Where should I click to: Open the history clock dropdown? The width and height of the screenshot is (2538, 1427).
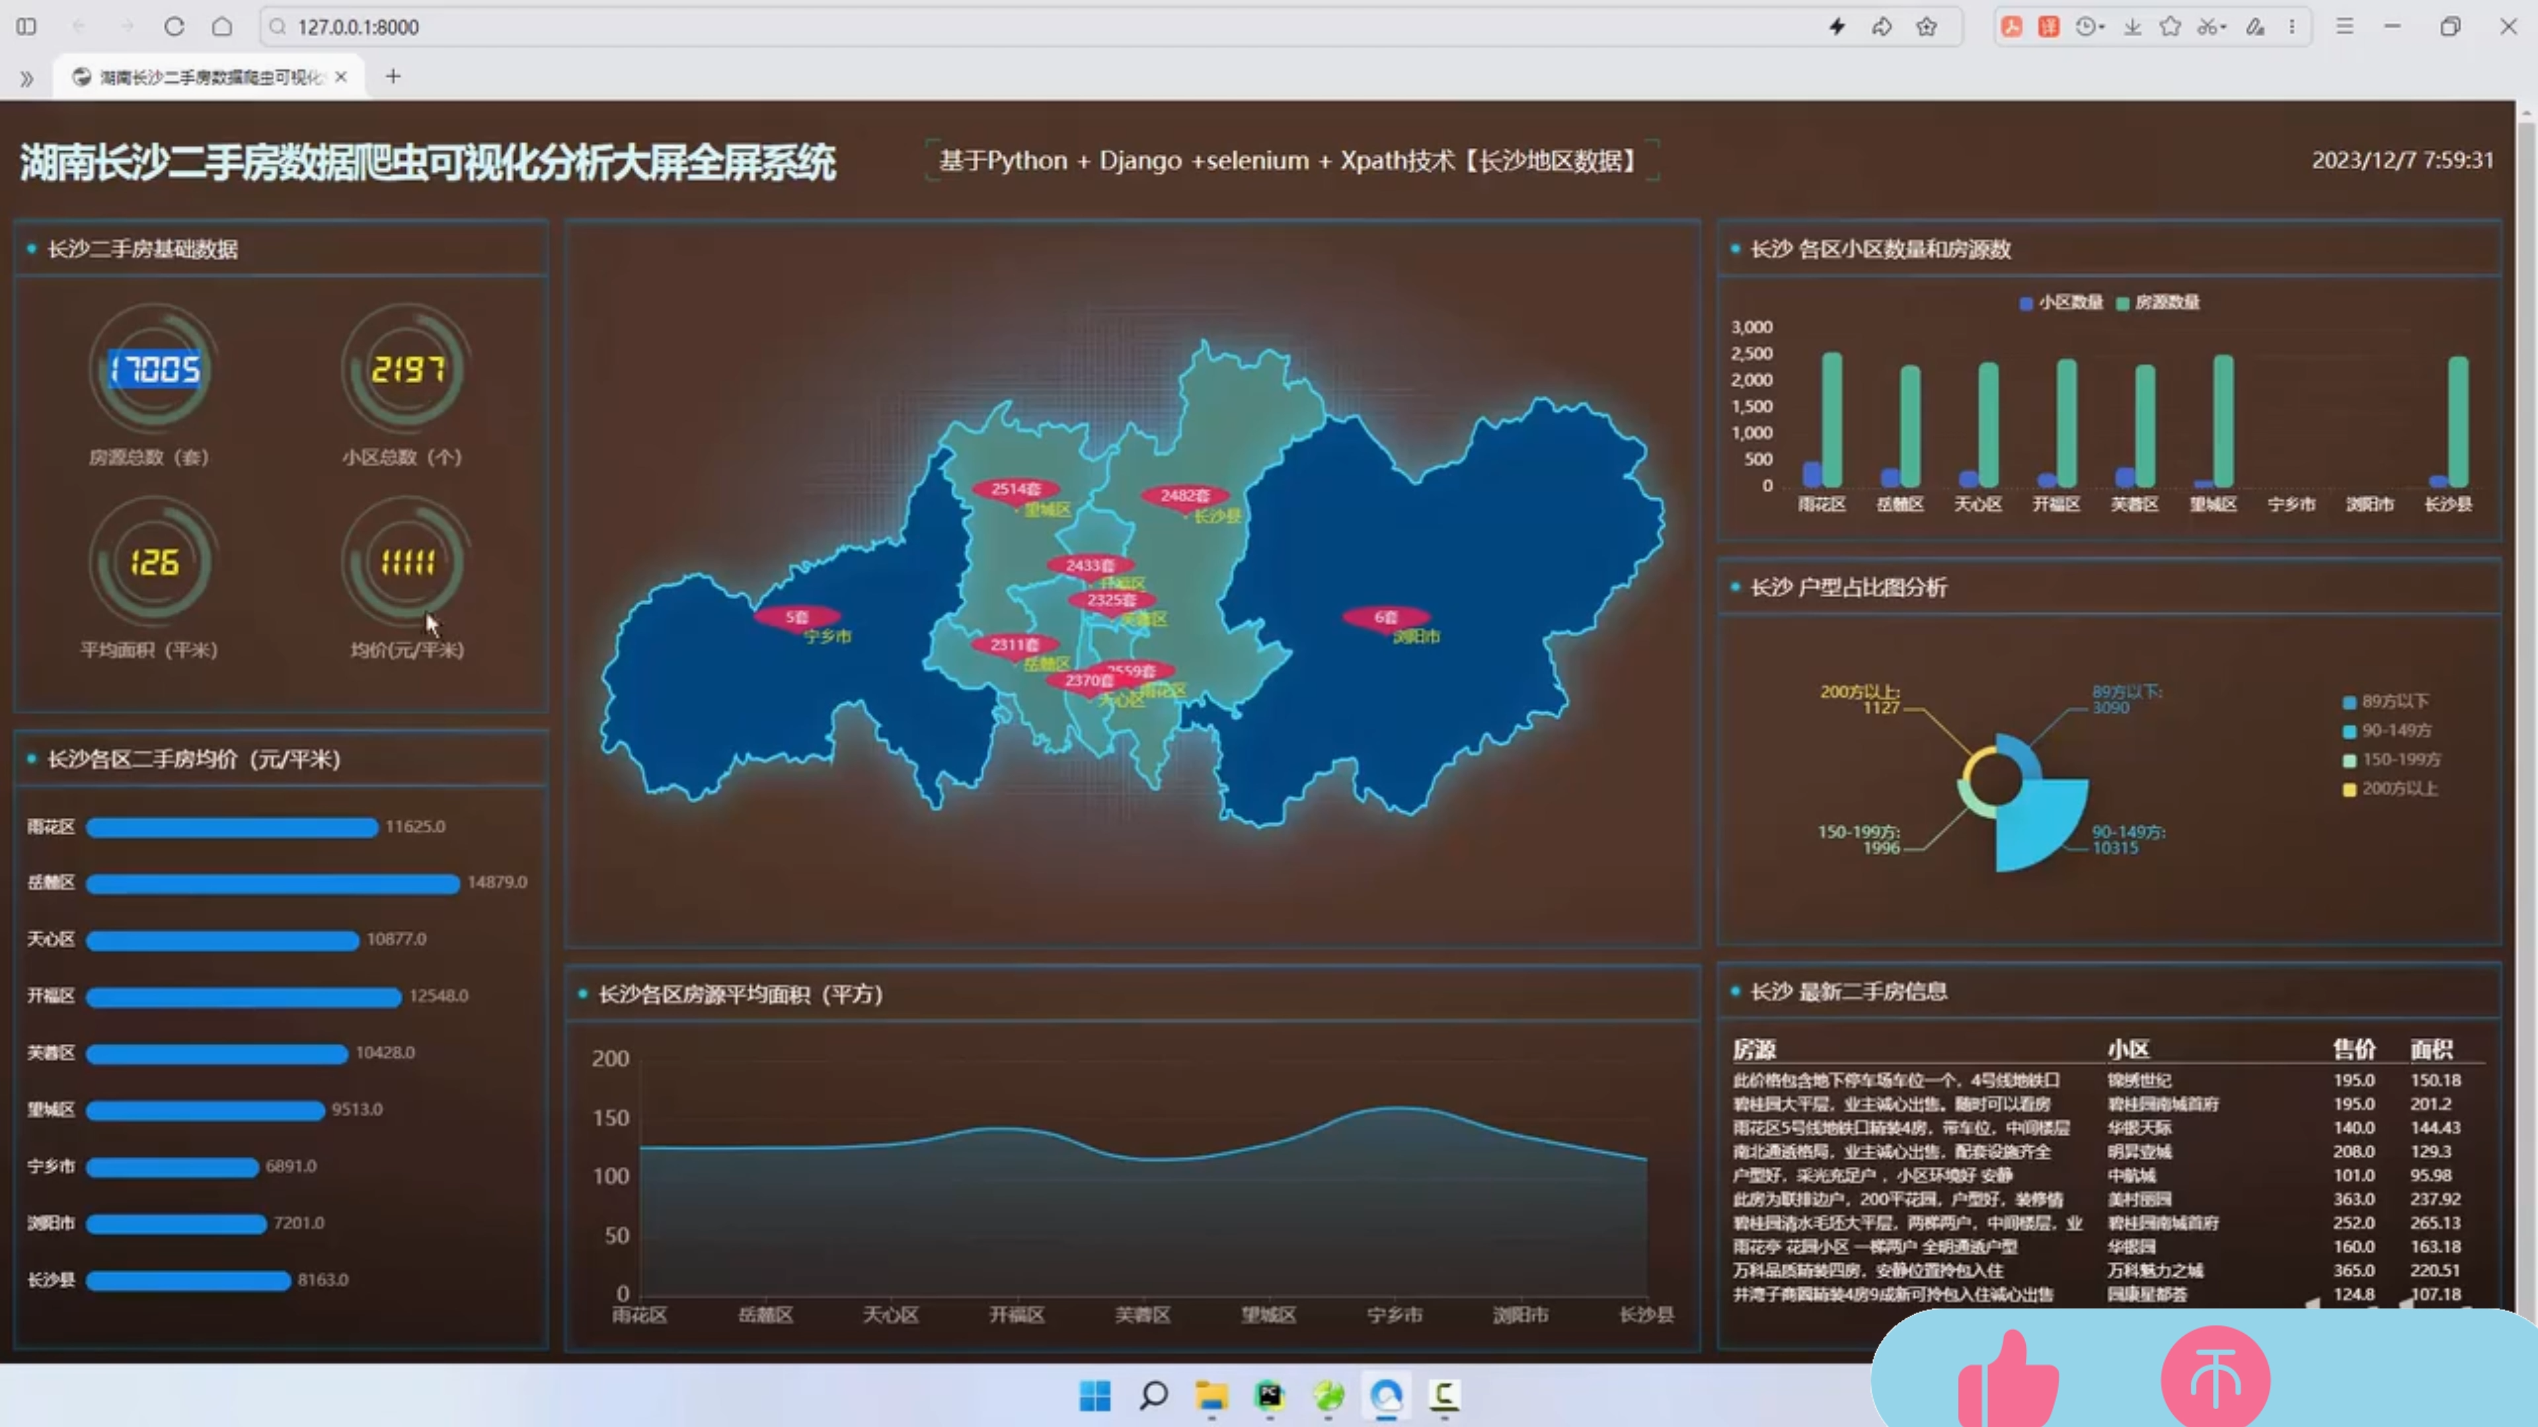[2090, 26]
